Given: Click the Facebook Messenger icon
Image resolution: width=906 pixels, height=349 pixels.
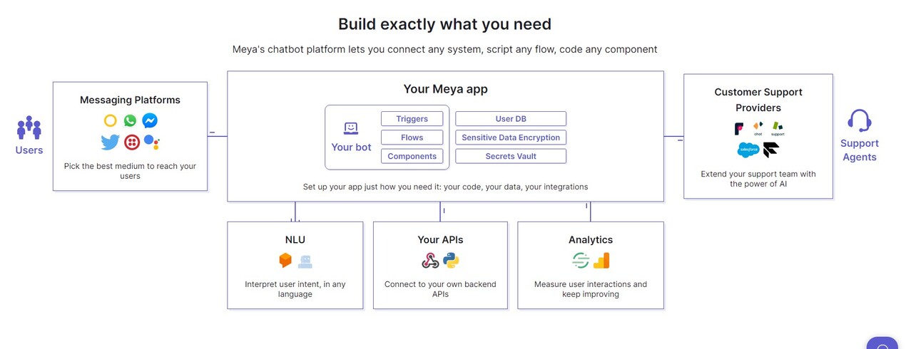Looking at the screenshot, I should 150,121.
